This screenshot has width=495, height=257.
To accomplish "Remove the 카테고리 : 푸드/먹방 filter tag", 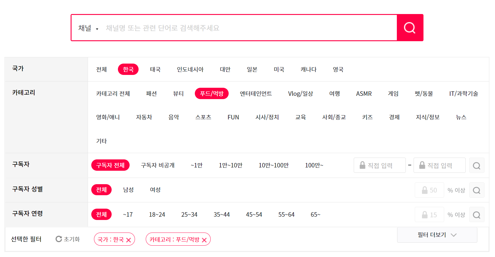I will coord(204,240).
